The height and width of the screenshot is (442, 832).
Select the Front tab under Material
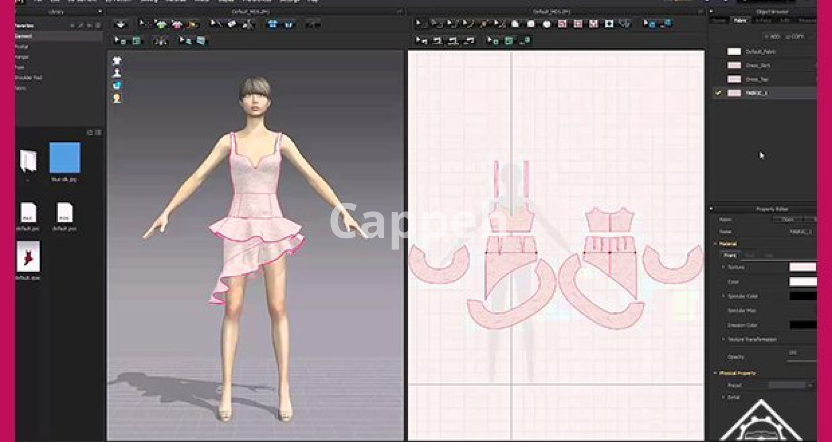point(730,256)
